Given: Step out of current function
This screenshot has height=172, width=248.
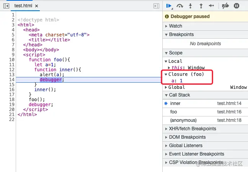Looking at the screenshot, I should tap(201, 6).
